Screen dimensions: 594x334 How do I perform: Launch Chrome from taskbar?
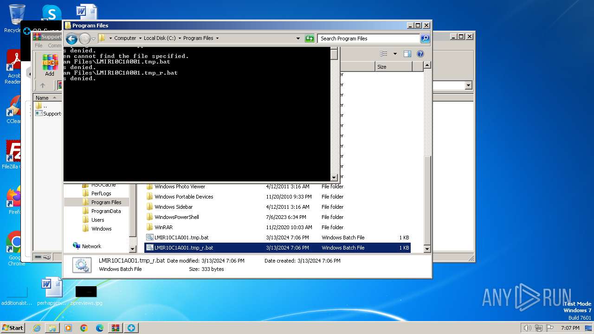coord(84,328)
